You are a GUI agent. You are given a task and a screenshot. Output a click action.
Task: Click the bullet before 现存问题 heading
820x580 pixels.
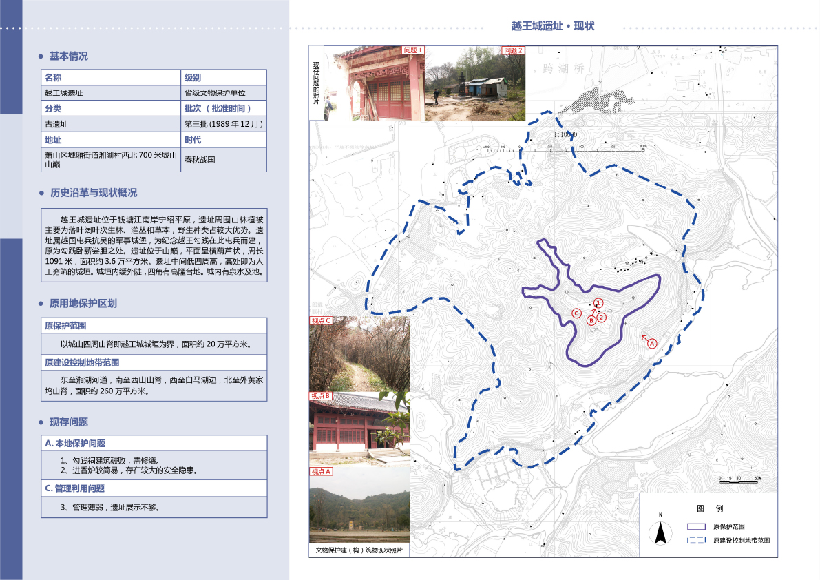point(42,422)
